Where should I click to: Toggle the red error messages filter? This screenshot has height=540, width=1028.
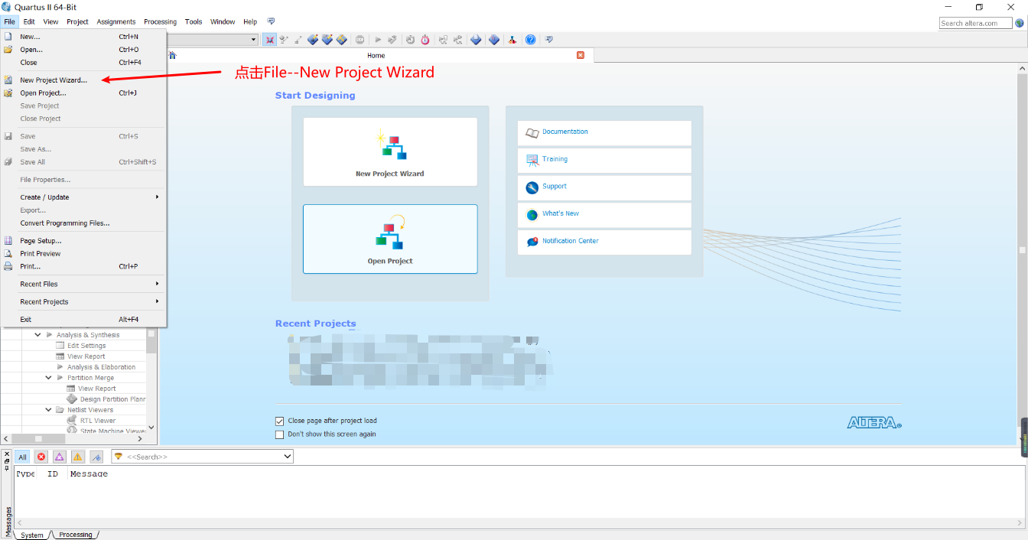(x=41, y=457)
